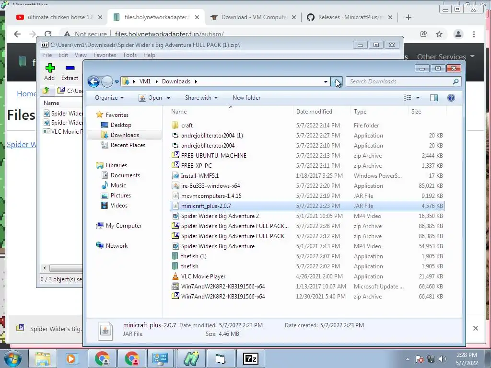This screenshot has width=491, height=368.
Task: Open the address bar history dropdown
Action: pyautogui.click(x=326, y=81)
